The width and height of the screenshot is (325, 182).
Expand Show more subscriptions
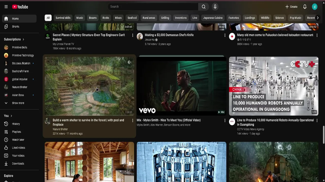(20, 103)
